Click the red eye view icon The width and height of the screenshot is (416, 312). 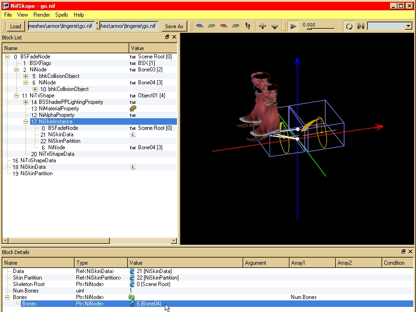coord(224,26)
